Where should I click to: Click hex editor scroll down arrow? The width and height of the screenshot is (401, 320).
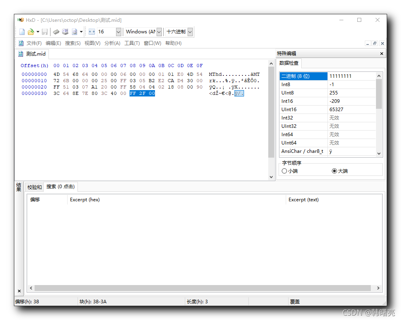click(x=271, y=177)
